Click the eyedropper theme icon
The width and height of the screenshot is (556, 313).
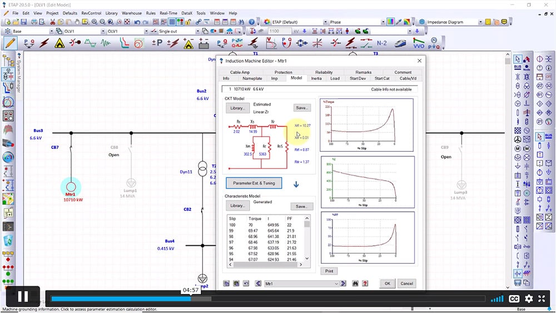click(399, 22)
